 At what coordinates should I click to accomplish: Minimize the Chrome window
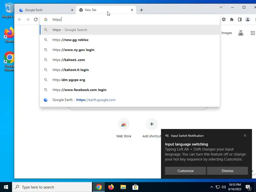click(232, 7)
